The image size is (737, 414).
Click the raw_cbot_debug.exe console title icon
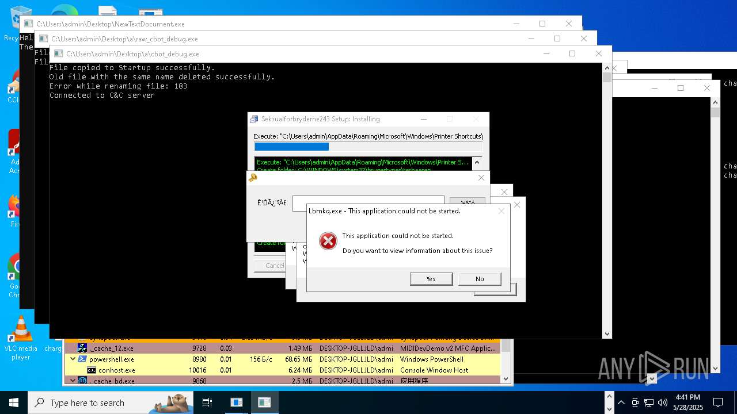(x=43, y=39)
